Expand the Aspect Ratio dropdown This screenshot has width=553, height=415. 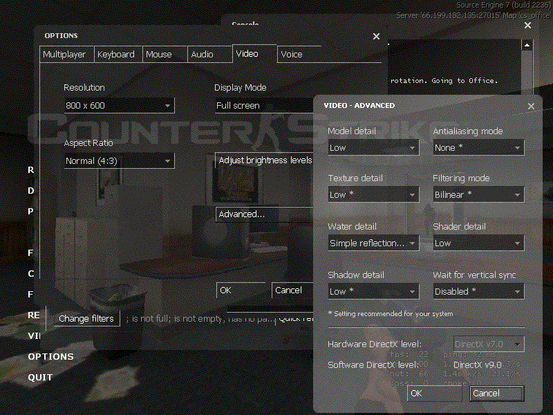click(x=119, y=161)
